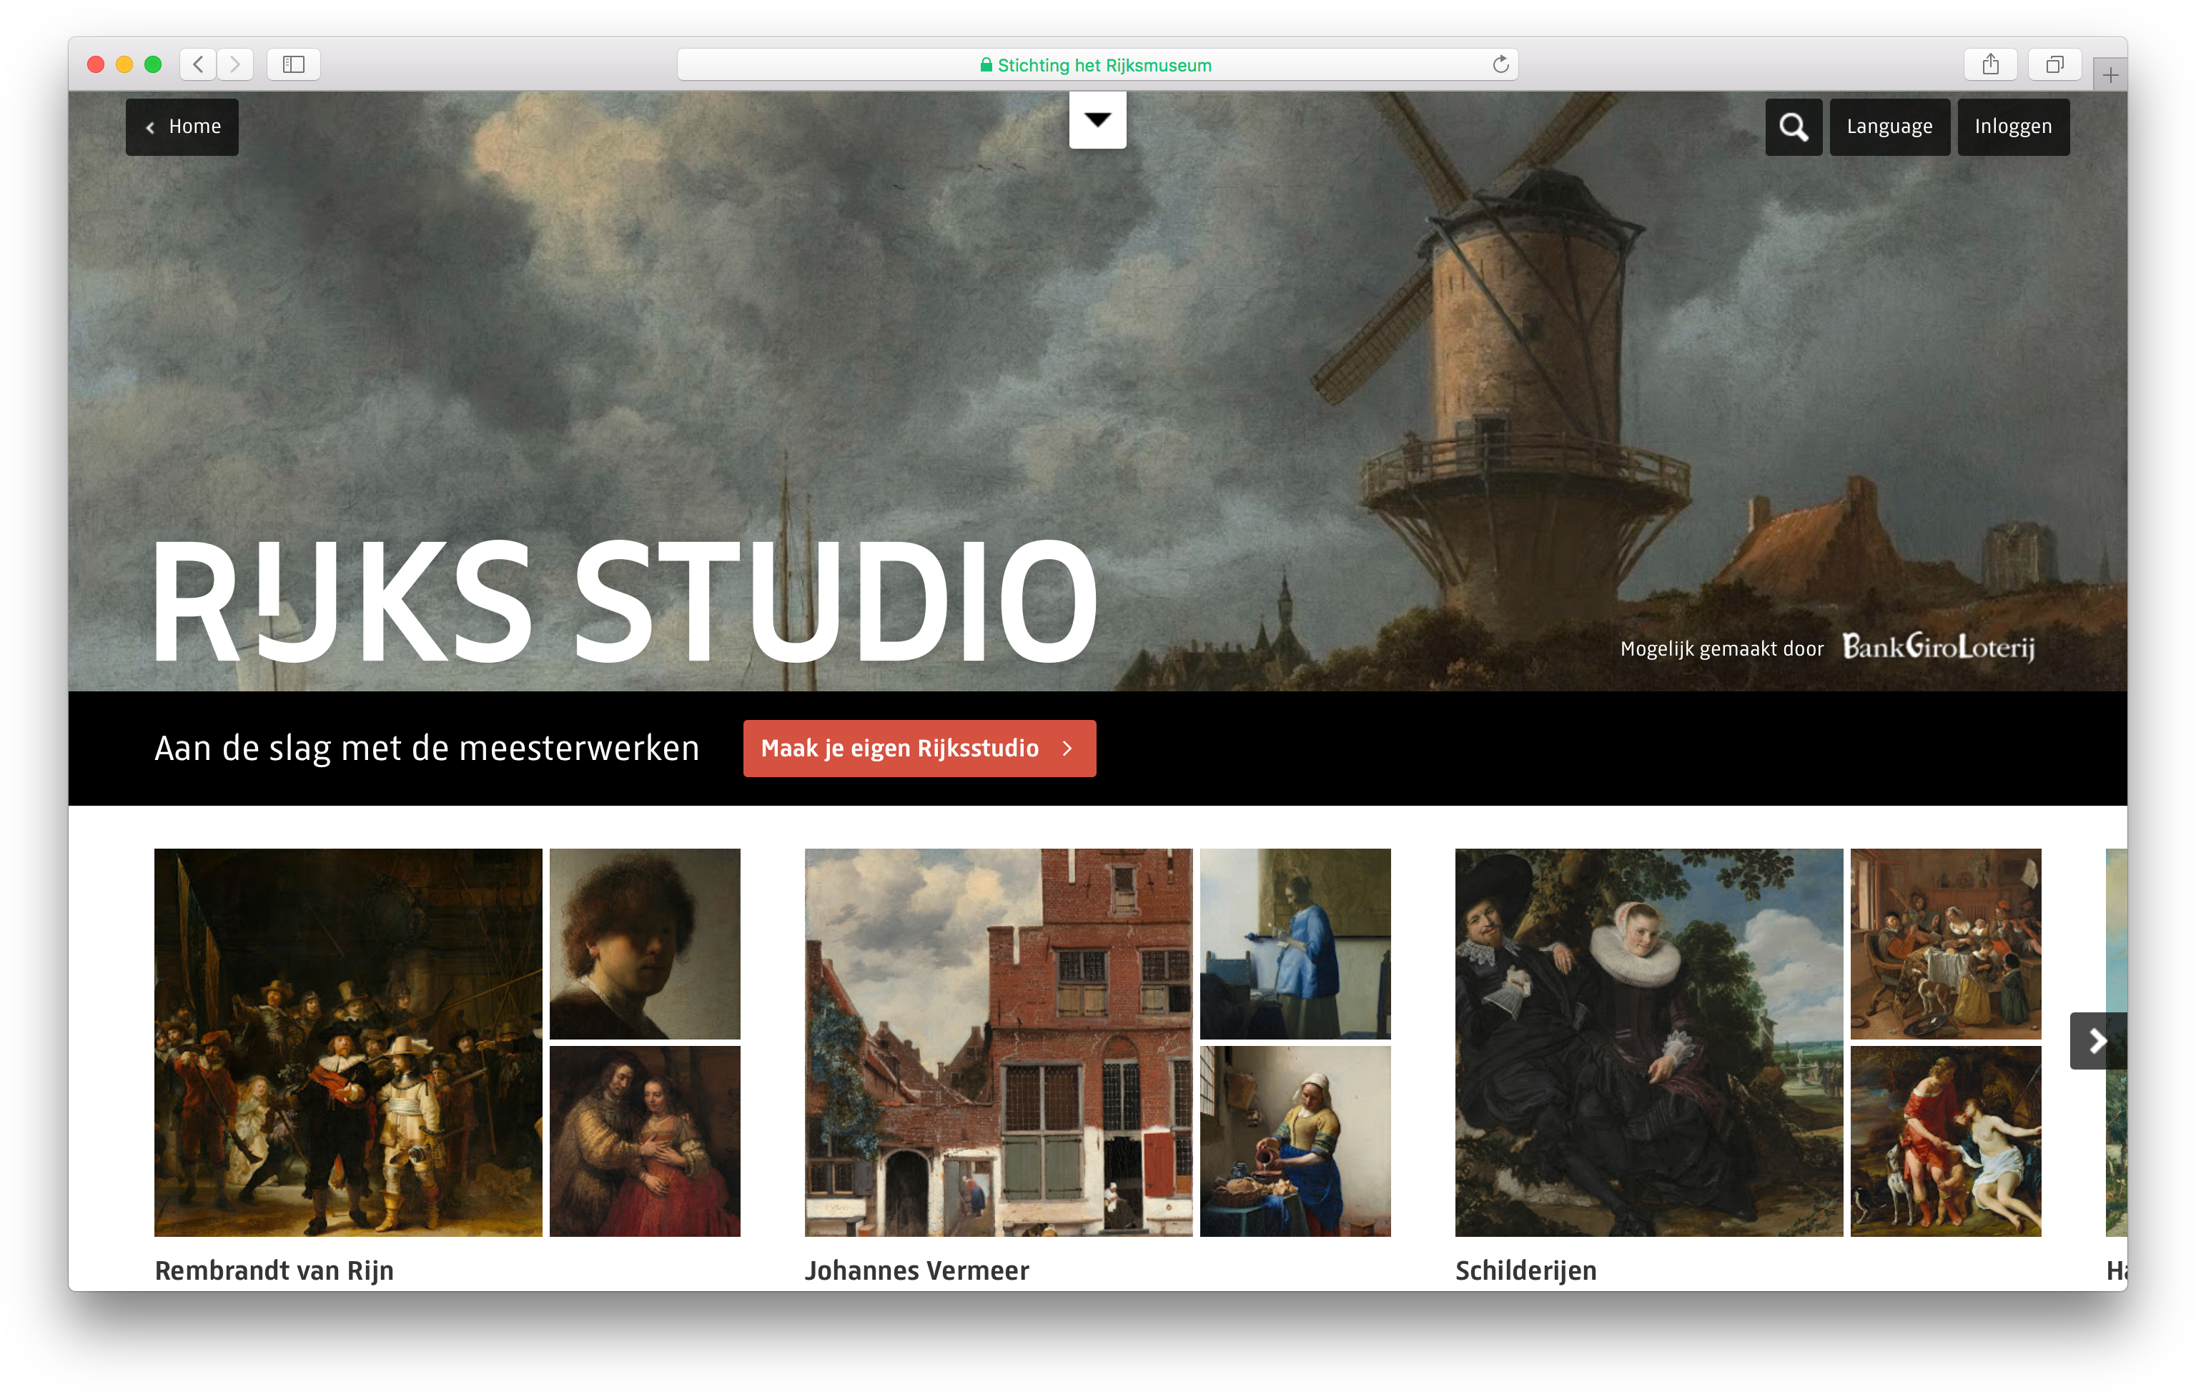The width and height of the screenshot is (2196, 1397).
Task: Open Rembrandt self-portrait thumbnail
Action: coord(645,944)
